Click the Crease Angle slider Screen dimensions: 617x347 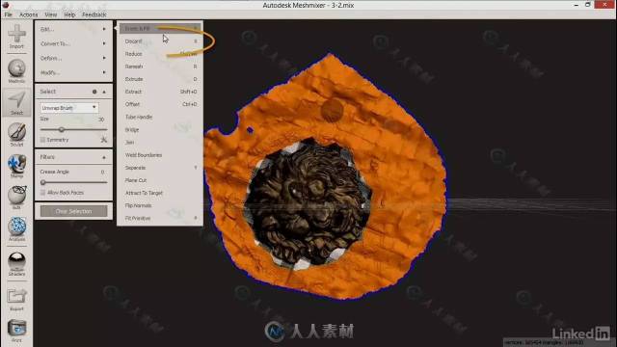(73, 182)
